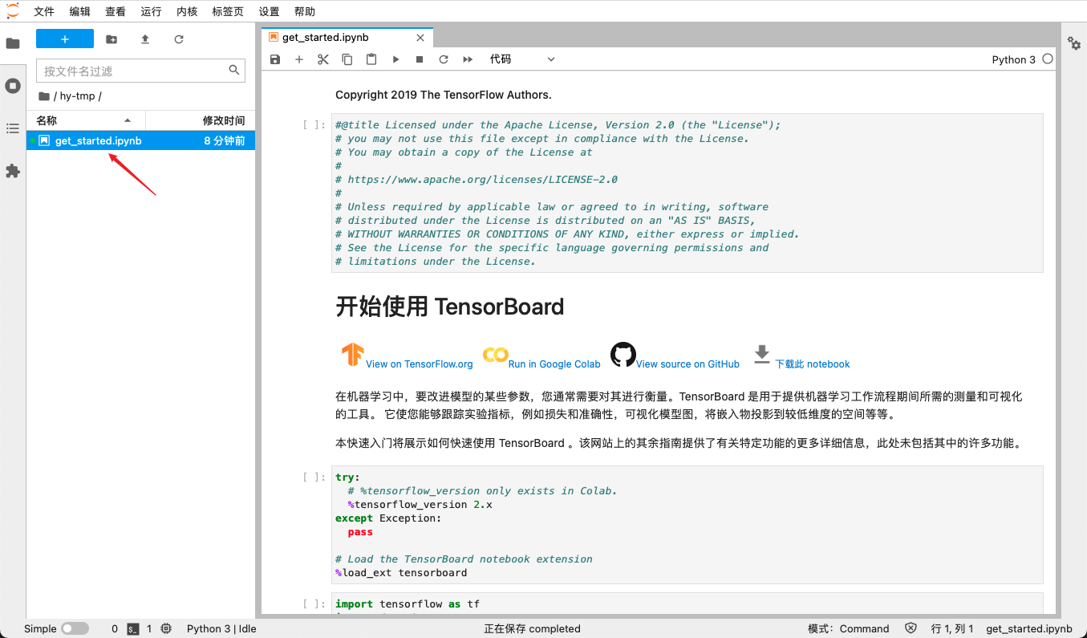The height and width of the screenshot is (638, 1087).
Task: Save the notebook with the disk icon
Action: (x=274, y=59)
